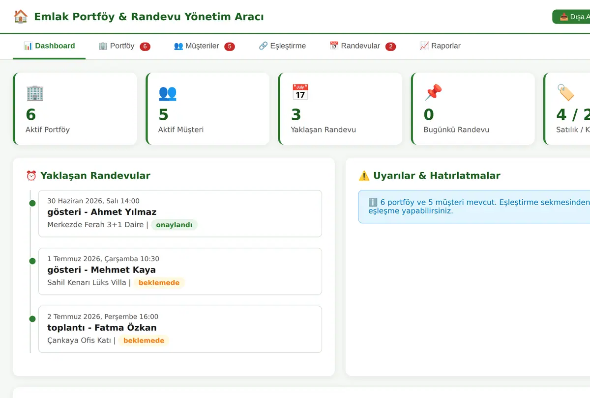This screenshot has width=590, height=398.
Task: Click the calendar icon on Yaklaşan Randevu card
Action: [300, 92]
